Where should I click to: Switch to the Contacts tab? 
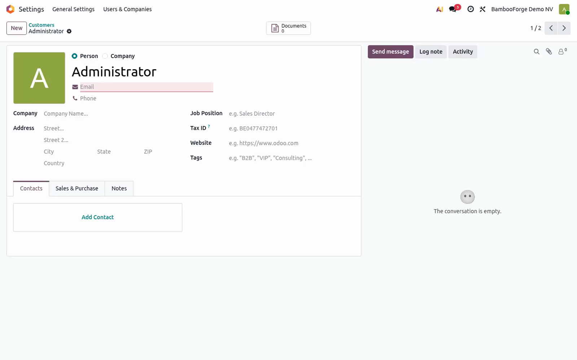tap(31, 189)
